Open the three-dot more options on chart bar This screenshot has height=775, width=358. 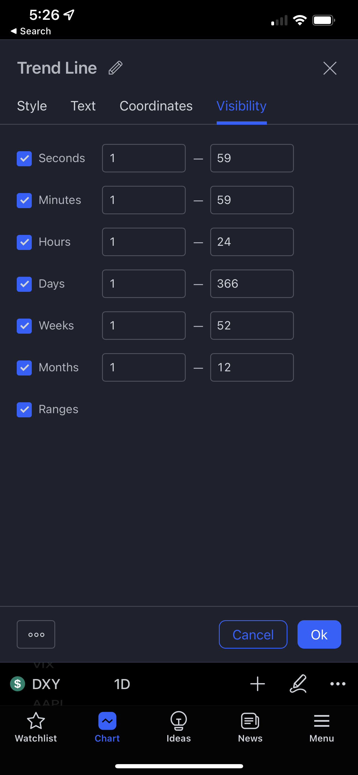tap(338, 684)
